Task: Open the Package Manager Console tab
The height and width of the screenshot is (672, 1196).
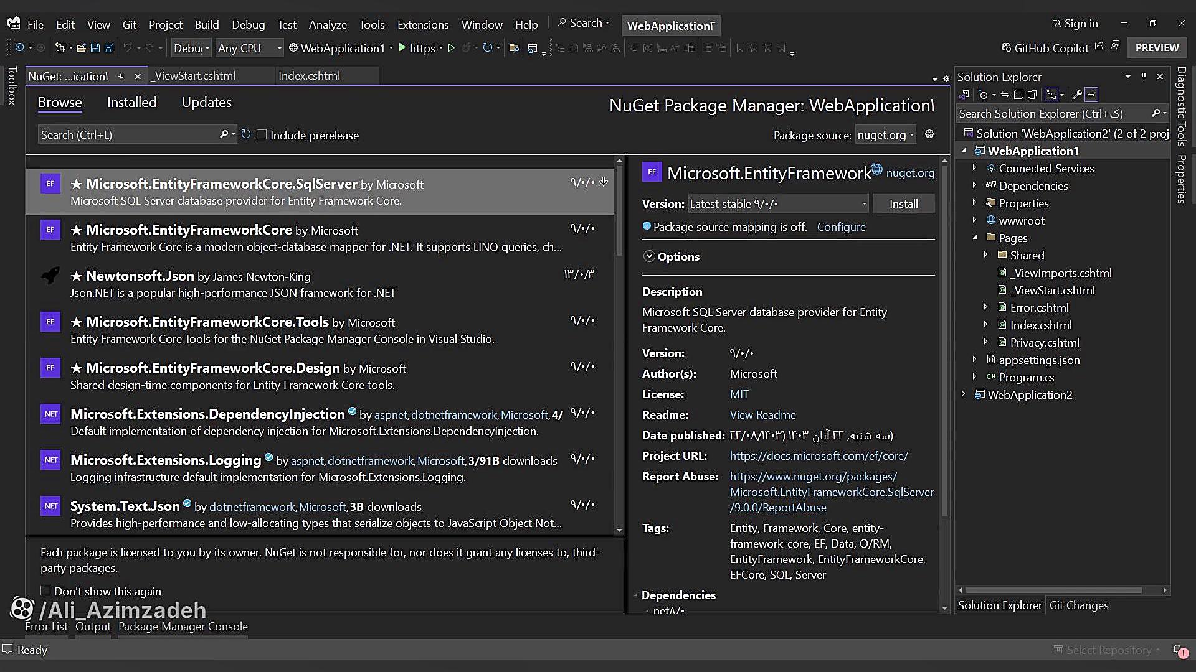Action: 183,627
